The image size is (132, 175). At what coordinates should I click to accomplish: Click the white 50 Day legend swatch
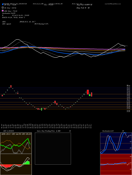[x=3, y=8]
